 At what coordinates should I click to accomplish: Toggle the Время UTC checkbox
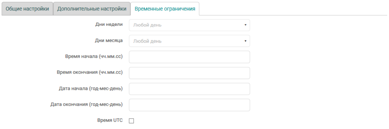(131, 121)
